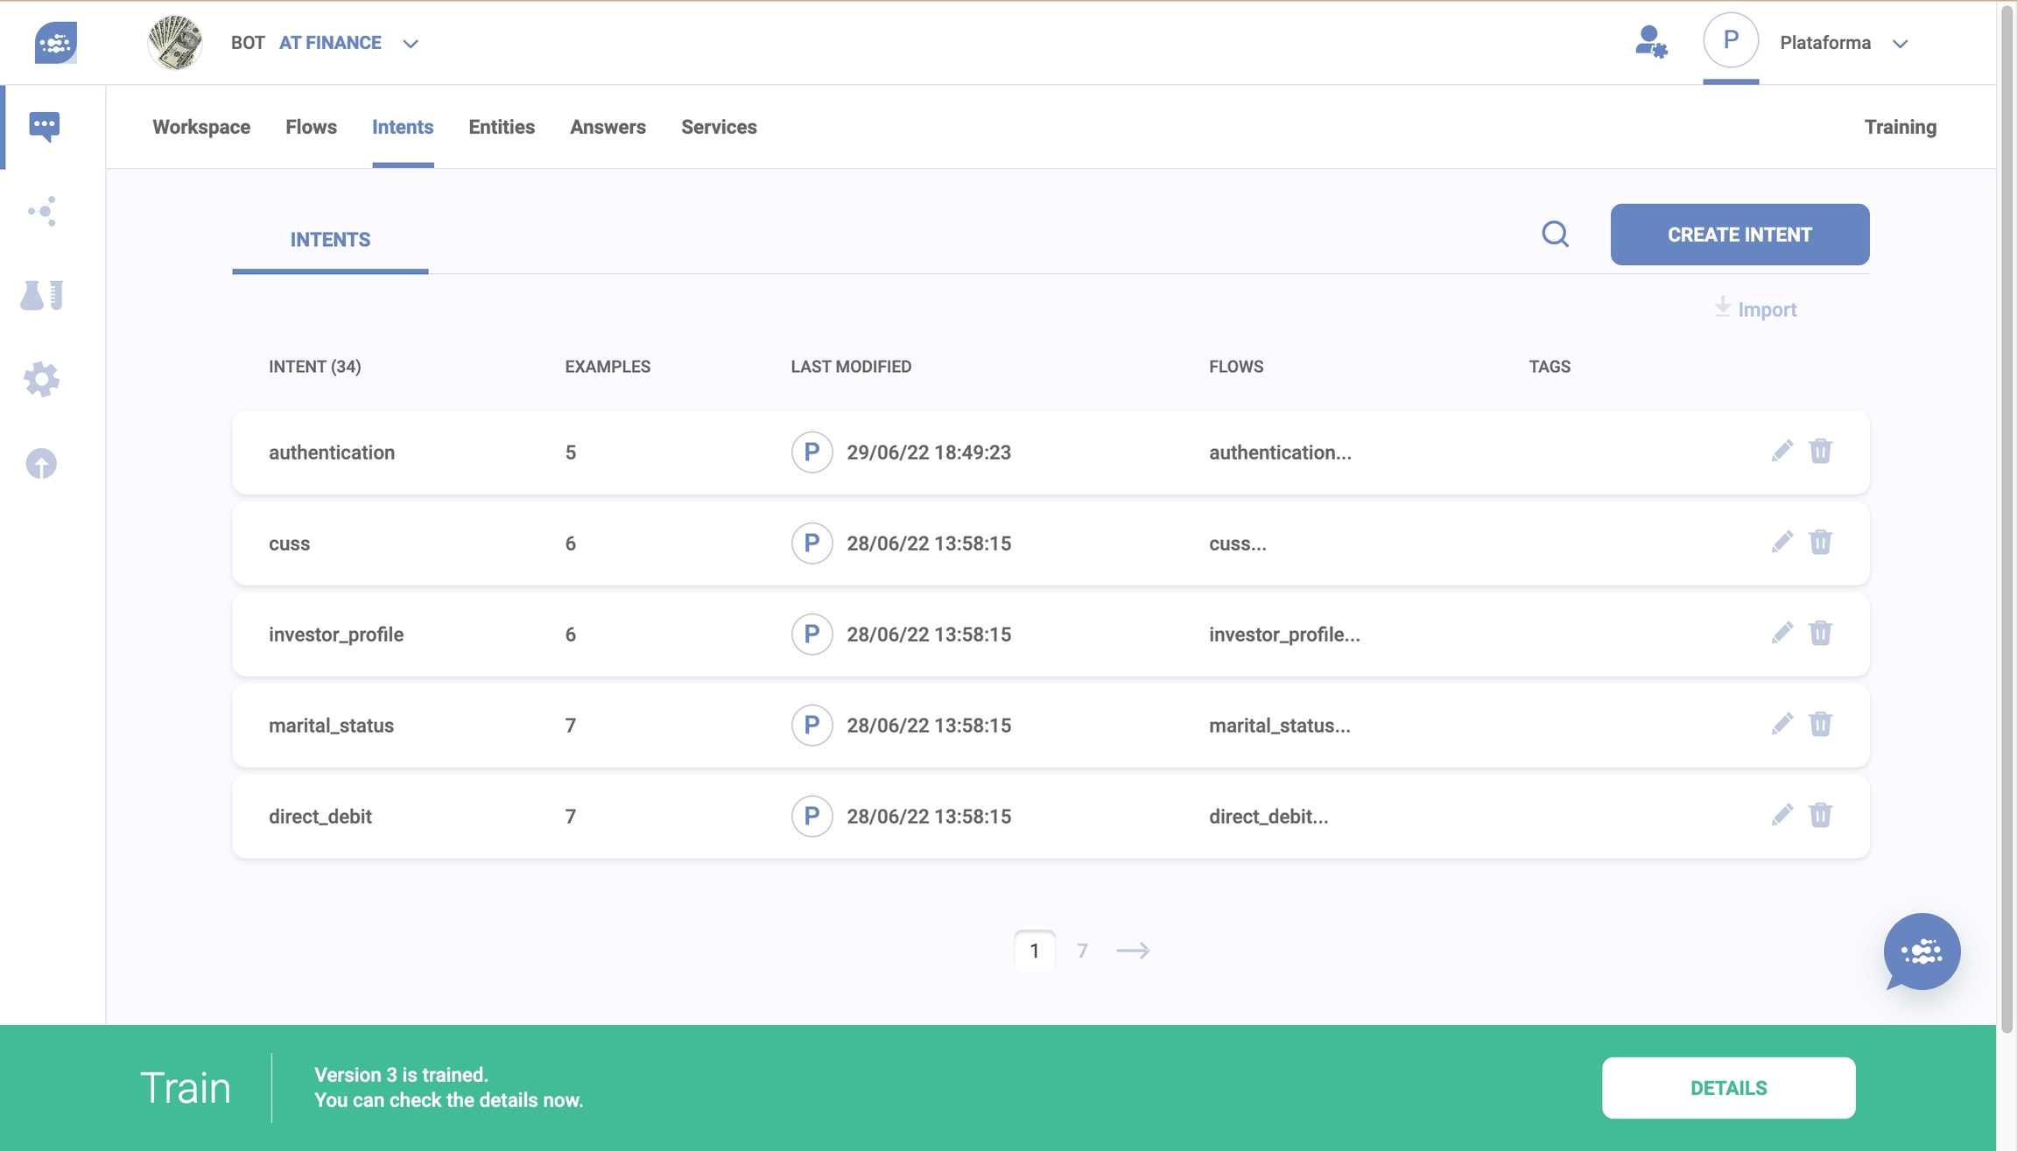Open the lab flask testing icon
Screen dimensions: 2017x1151
(41, 296)
